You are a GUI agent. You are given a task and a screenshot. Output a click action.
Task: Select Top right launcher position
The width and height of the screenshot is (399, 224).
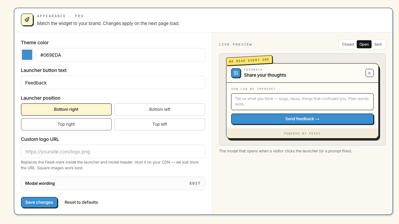(x=66, y=124)
